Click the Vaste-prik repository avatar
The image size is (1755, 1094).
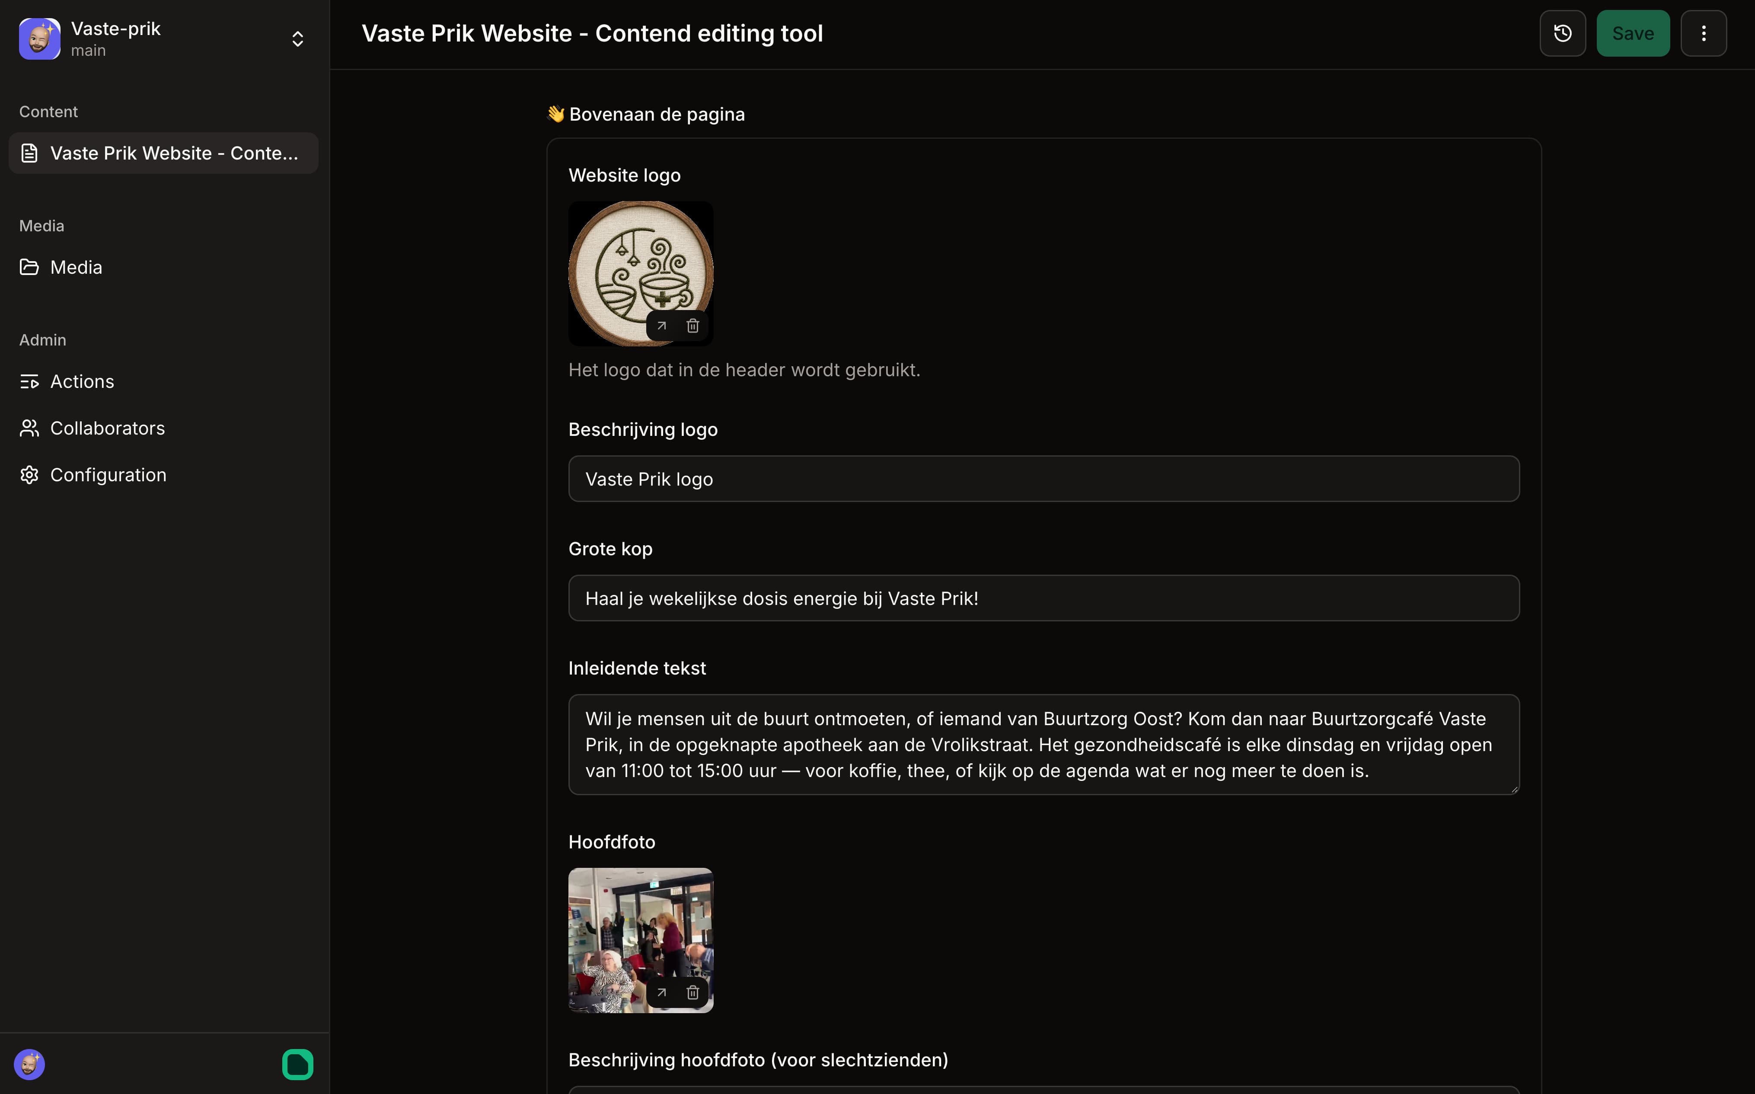coord(40,39)
